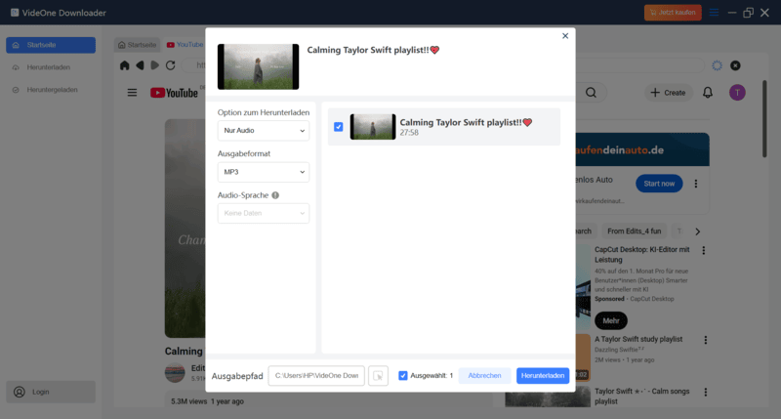Open the MP3 output format dropdown
The width and height of the screenshot is (781, 419).
tap(263, 172)
